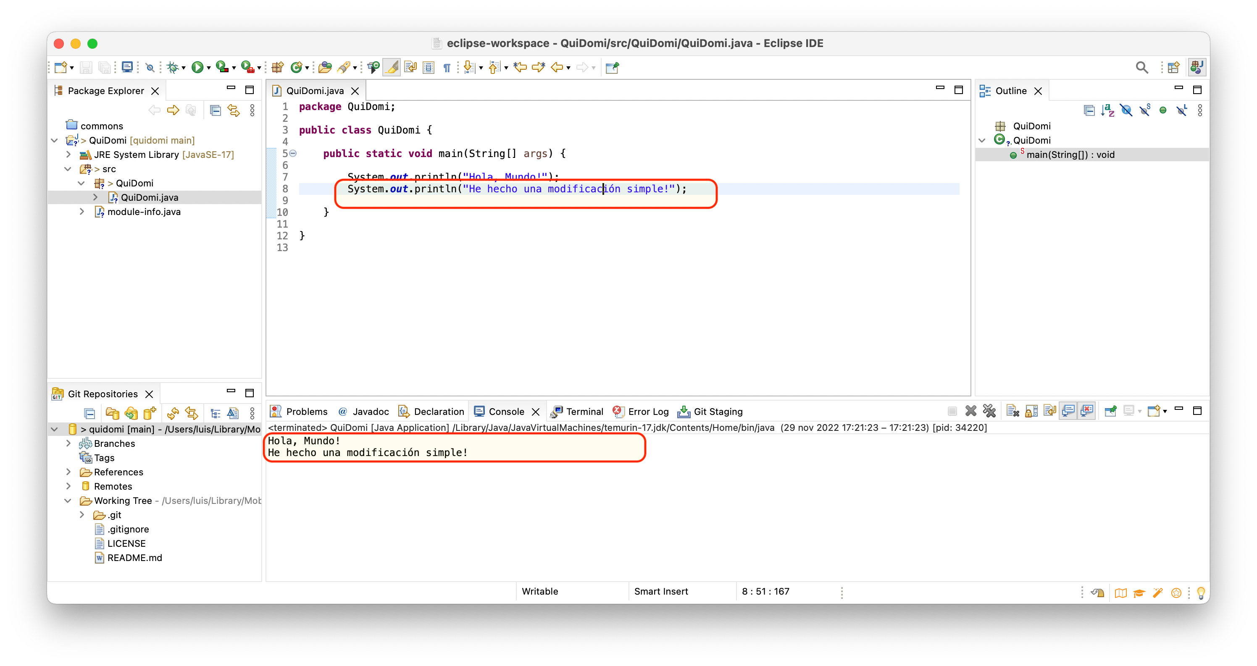1257x666 pixels.
Task: Toggle Scroll Lock in Console toolbar
Action: (1031, 411)
